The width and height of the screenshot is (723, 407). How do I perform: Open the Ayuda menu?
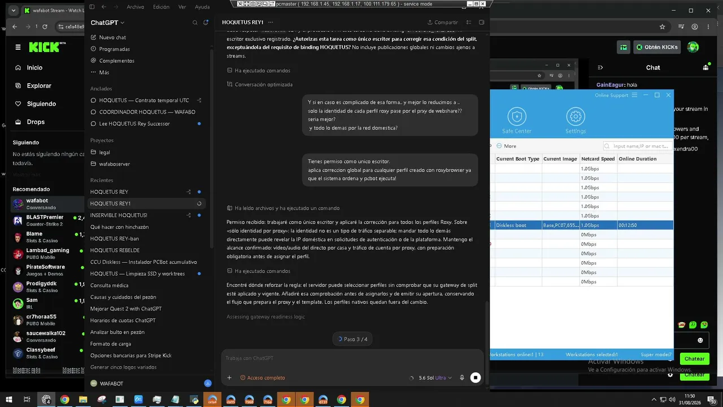click(x=202, y=7)
